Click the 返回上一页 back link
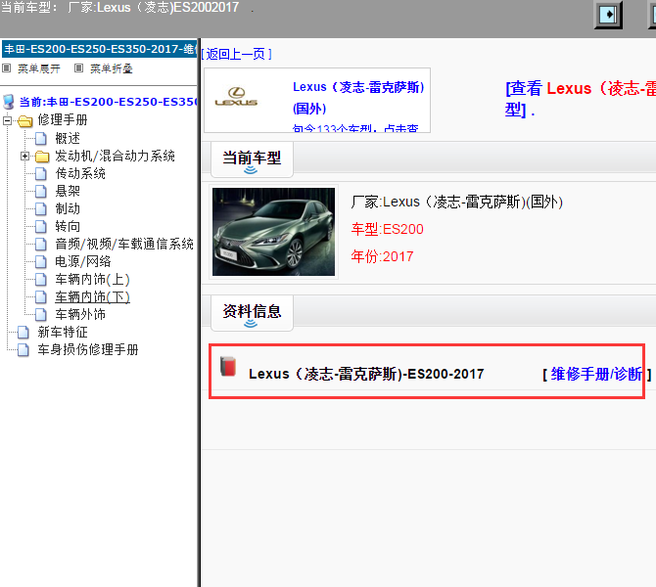Screen dimensions: 656x587 [236, 54]
